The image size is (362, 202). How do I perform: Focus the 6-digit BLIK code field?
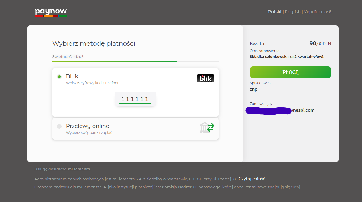(135, 99)
